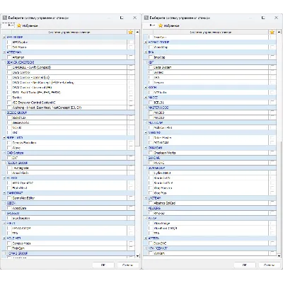Check the Albatros EdiCad checkbox
The image size is (283, 283).
(x=151, y=203)
